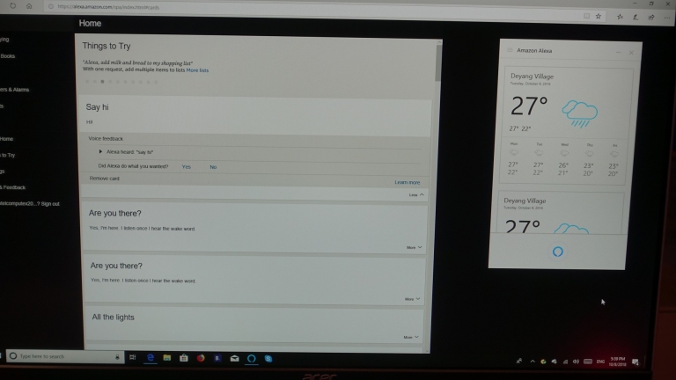The height and width of the screenshot is (380, 676).
Task: Open the Settings item in the sidebar
Action: (2, 172)
